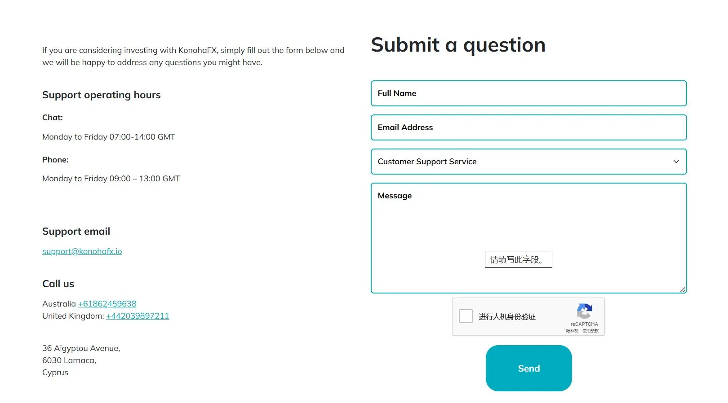
Task: Open the Customer Support Service select box
Action: (x=528, y=162)
